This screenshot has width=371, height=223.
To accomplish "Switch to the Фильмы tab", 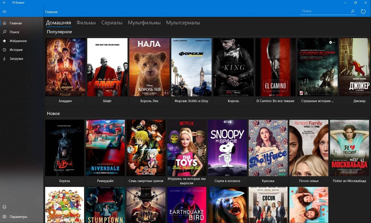I will 86,23.
